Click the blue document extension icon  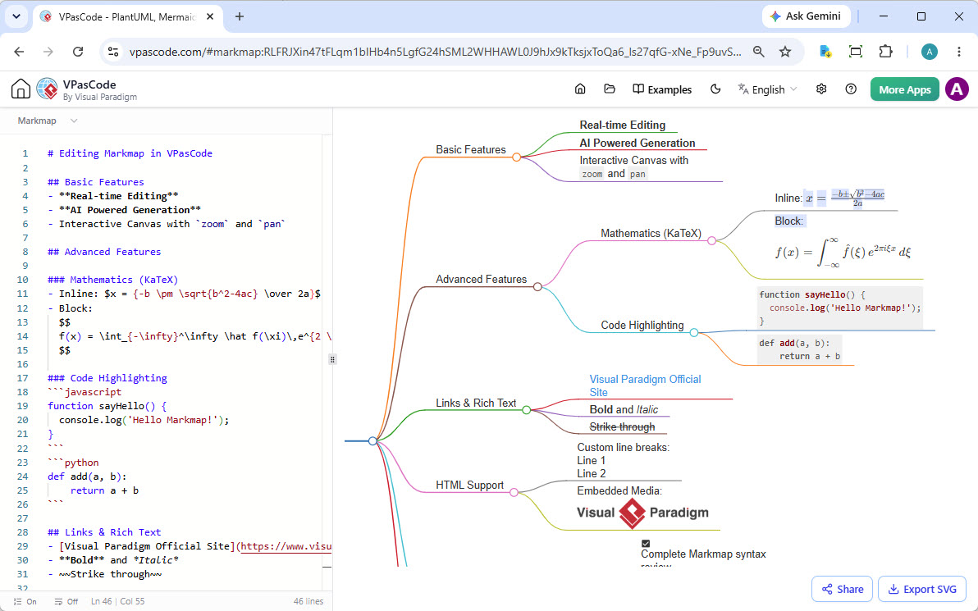(826, 52)
